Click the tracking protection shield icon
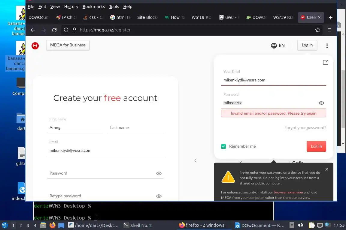346x230 pixels. click(66, 30)
